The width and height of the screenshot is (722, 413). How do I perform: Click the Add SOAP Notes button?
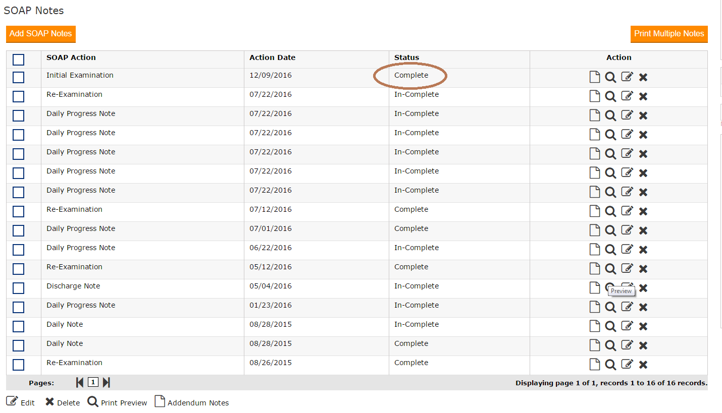41,34
